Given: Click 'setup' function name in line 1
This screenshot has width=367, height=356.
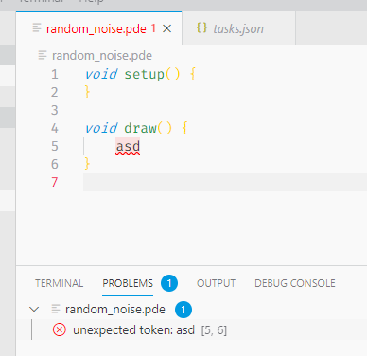Looking at the screenshot, I should [x=144, y=75].
